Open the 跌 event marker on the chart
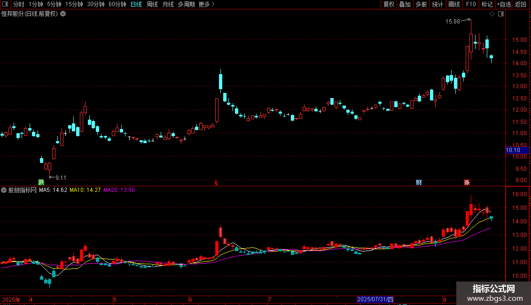Viewport: 531px width, 305px height. (41, 182)
